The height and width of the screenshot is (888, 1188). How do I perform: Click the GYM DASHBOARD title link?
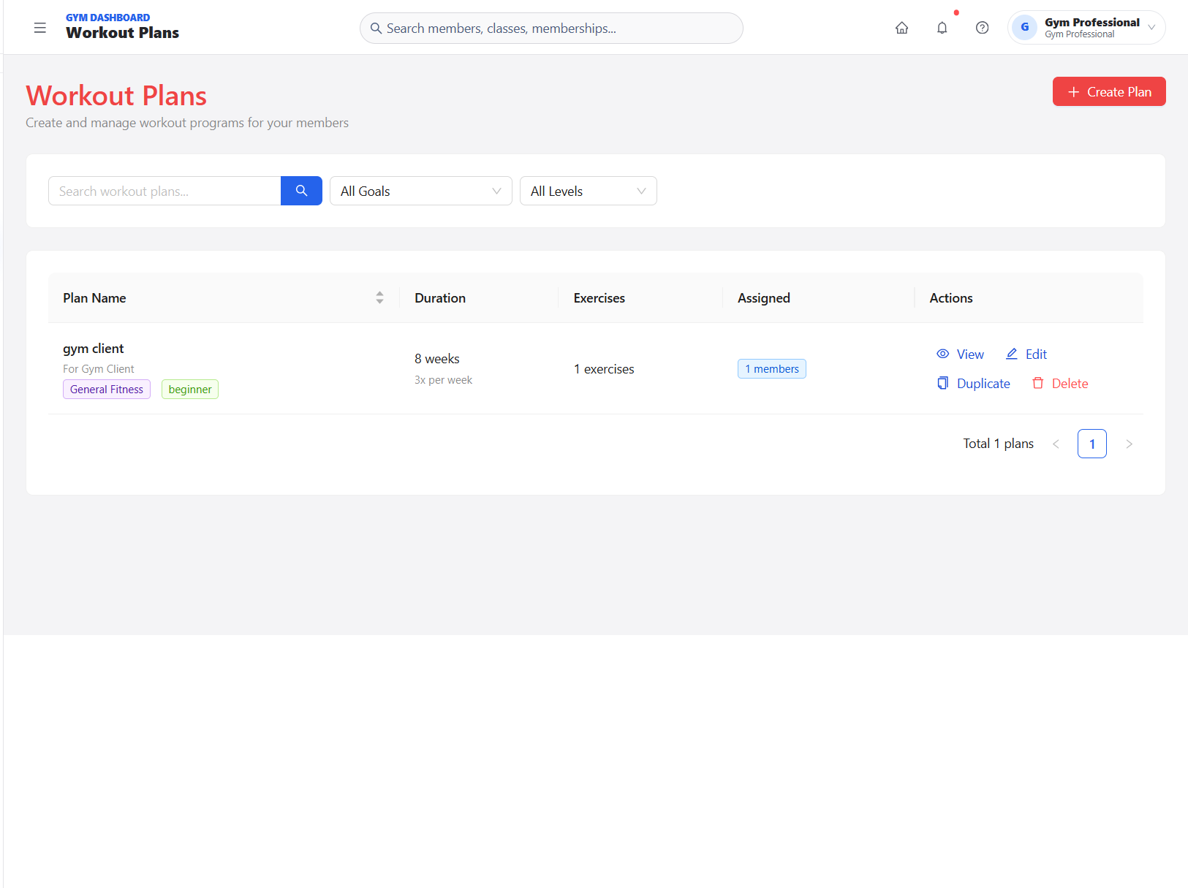point(107,18)
